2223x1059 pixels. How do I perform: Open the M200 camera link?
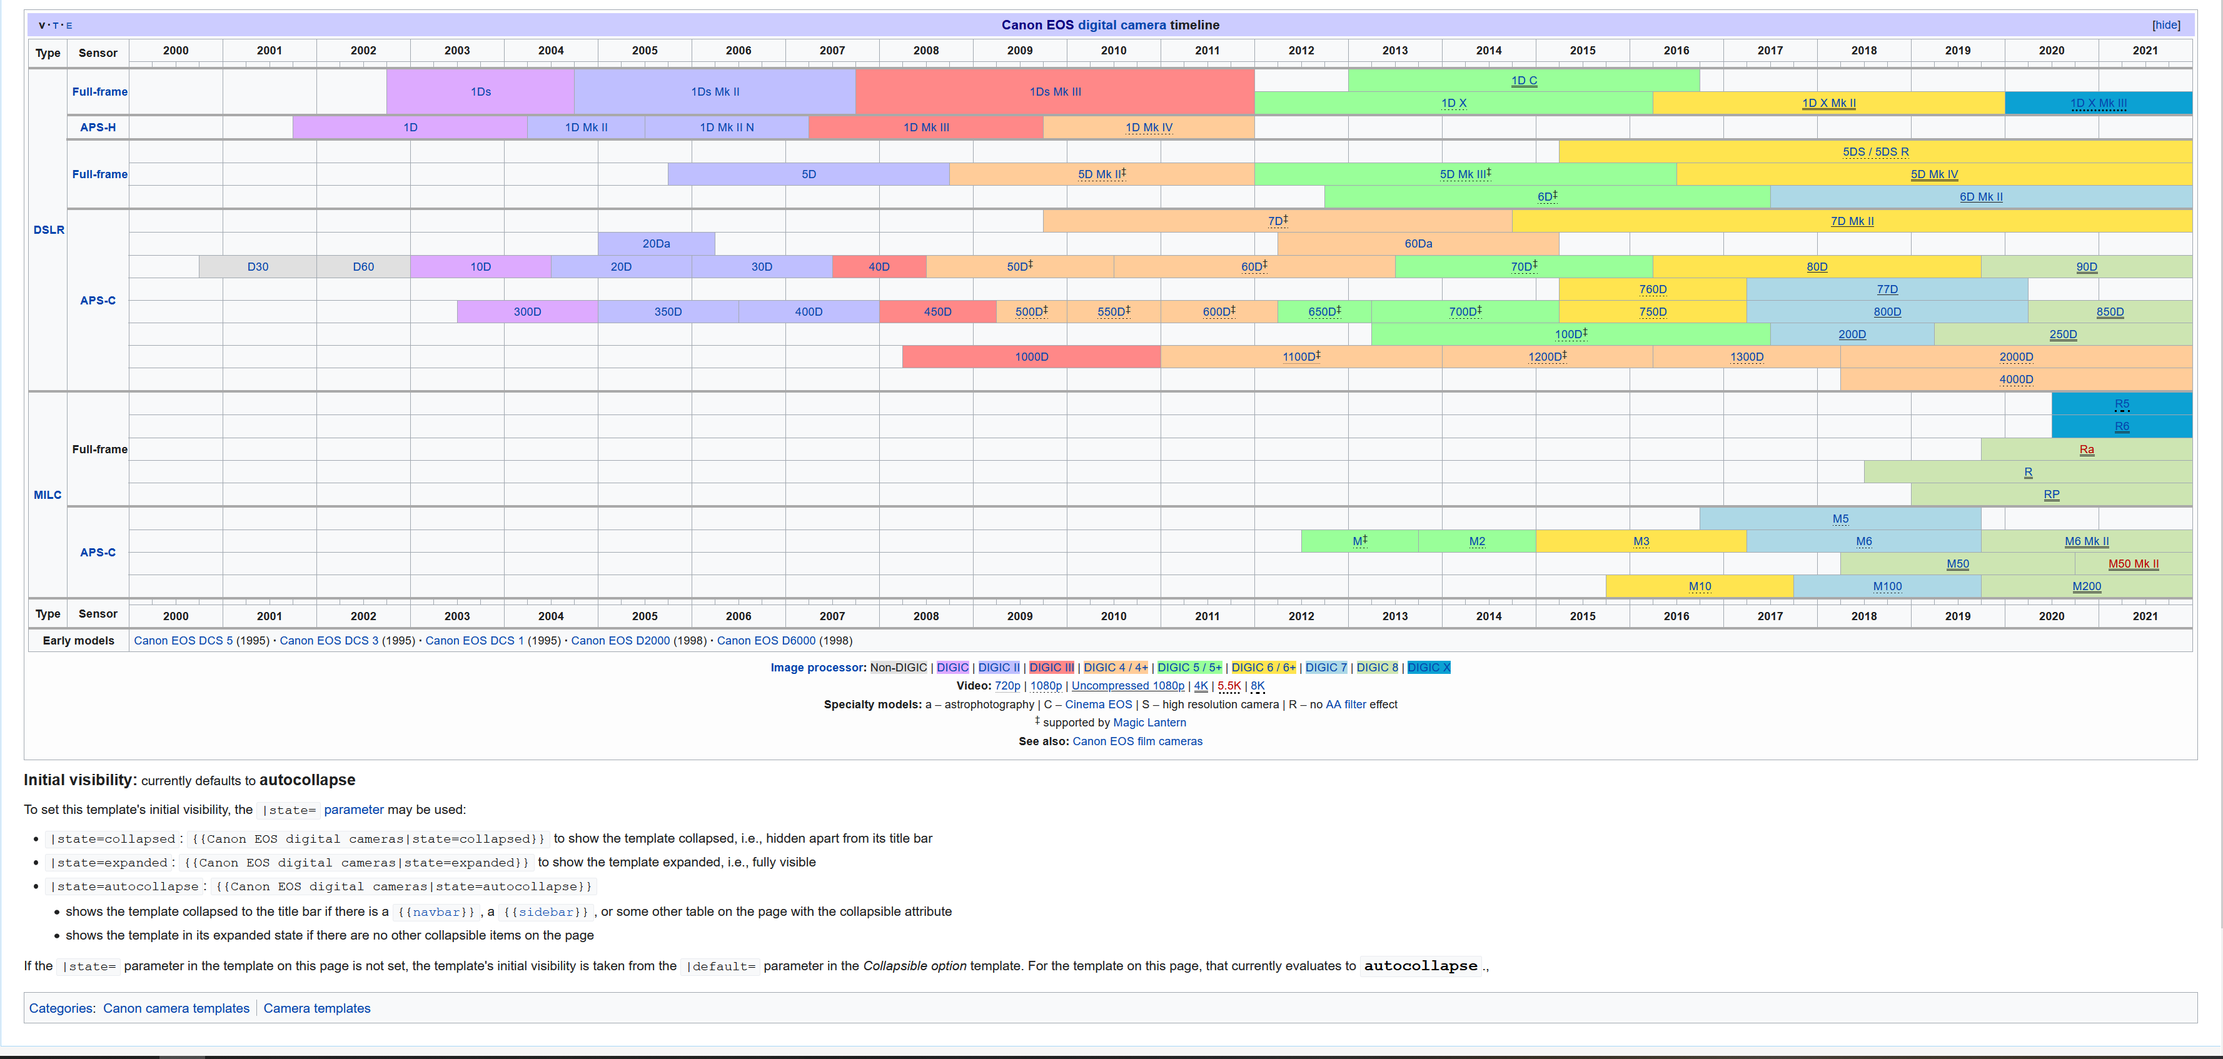(2086, 587)
